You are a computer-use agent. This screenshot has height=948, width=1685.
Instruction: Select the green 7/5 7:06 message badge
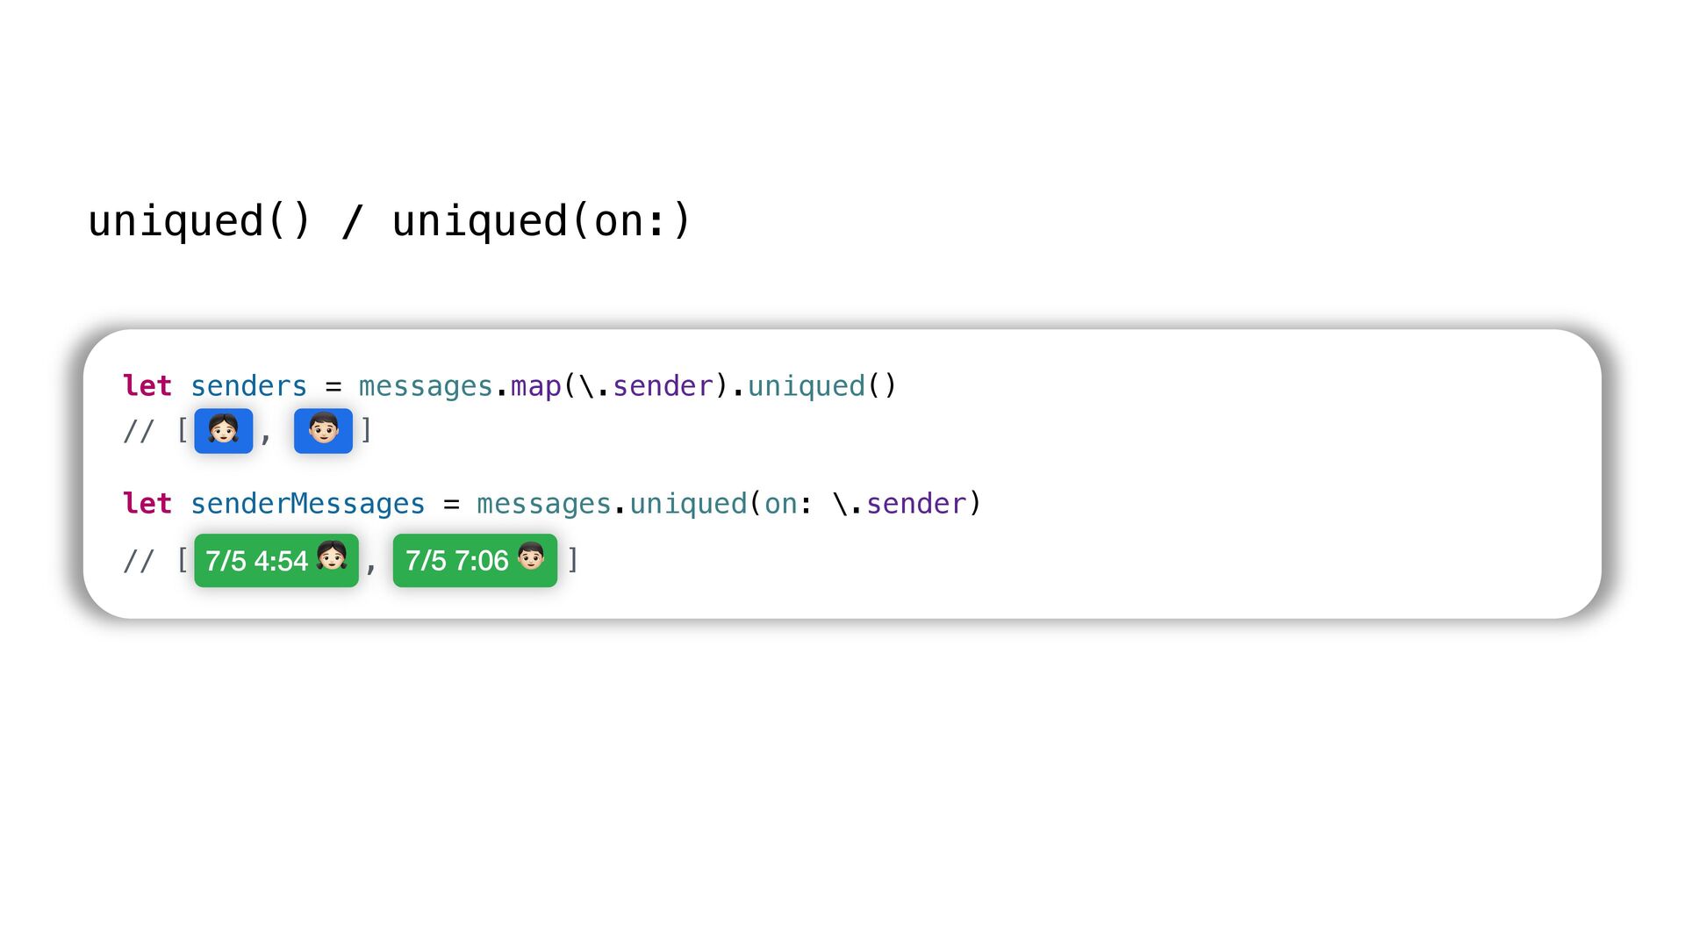pyautogui.click(x=475, y=560)
